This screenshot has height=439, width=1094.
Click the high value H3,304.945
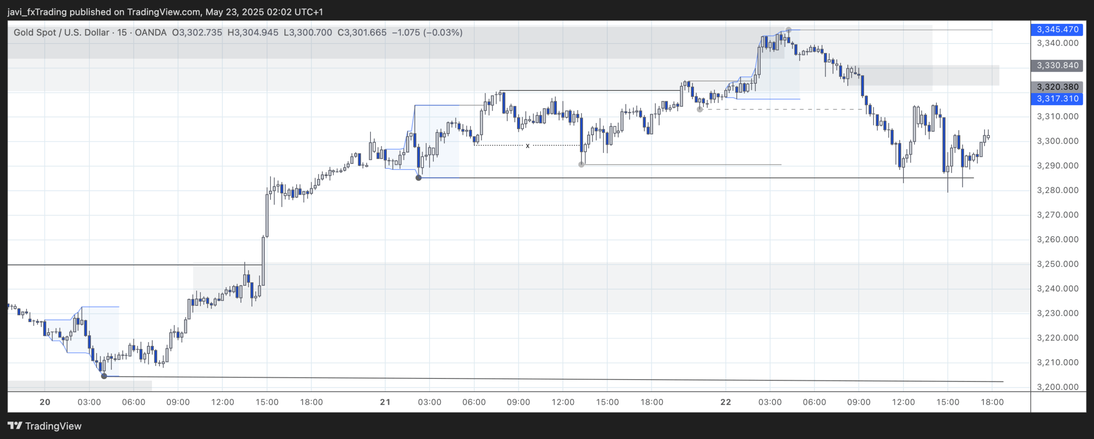point(253,32)
